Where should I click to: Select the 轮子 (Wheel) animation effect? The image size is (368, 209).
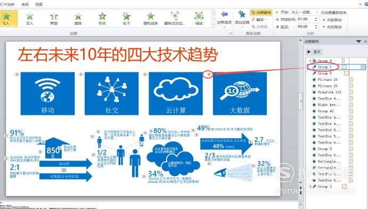[x=126, y=18]
